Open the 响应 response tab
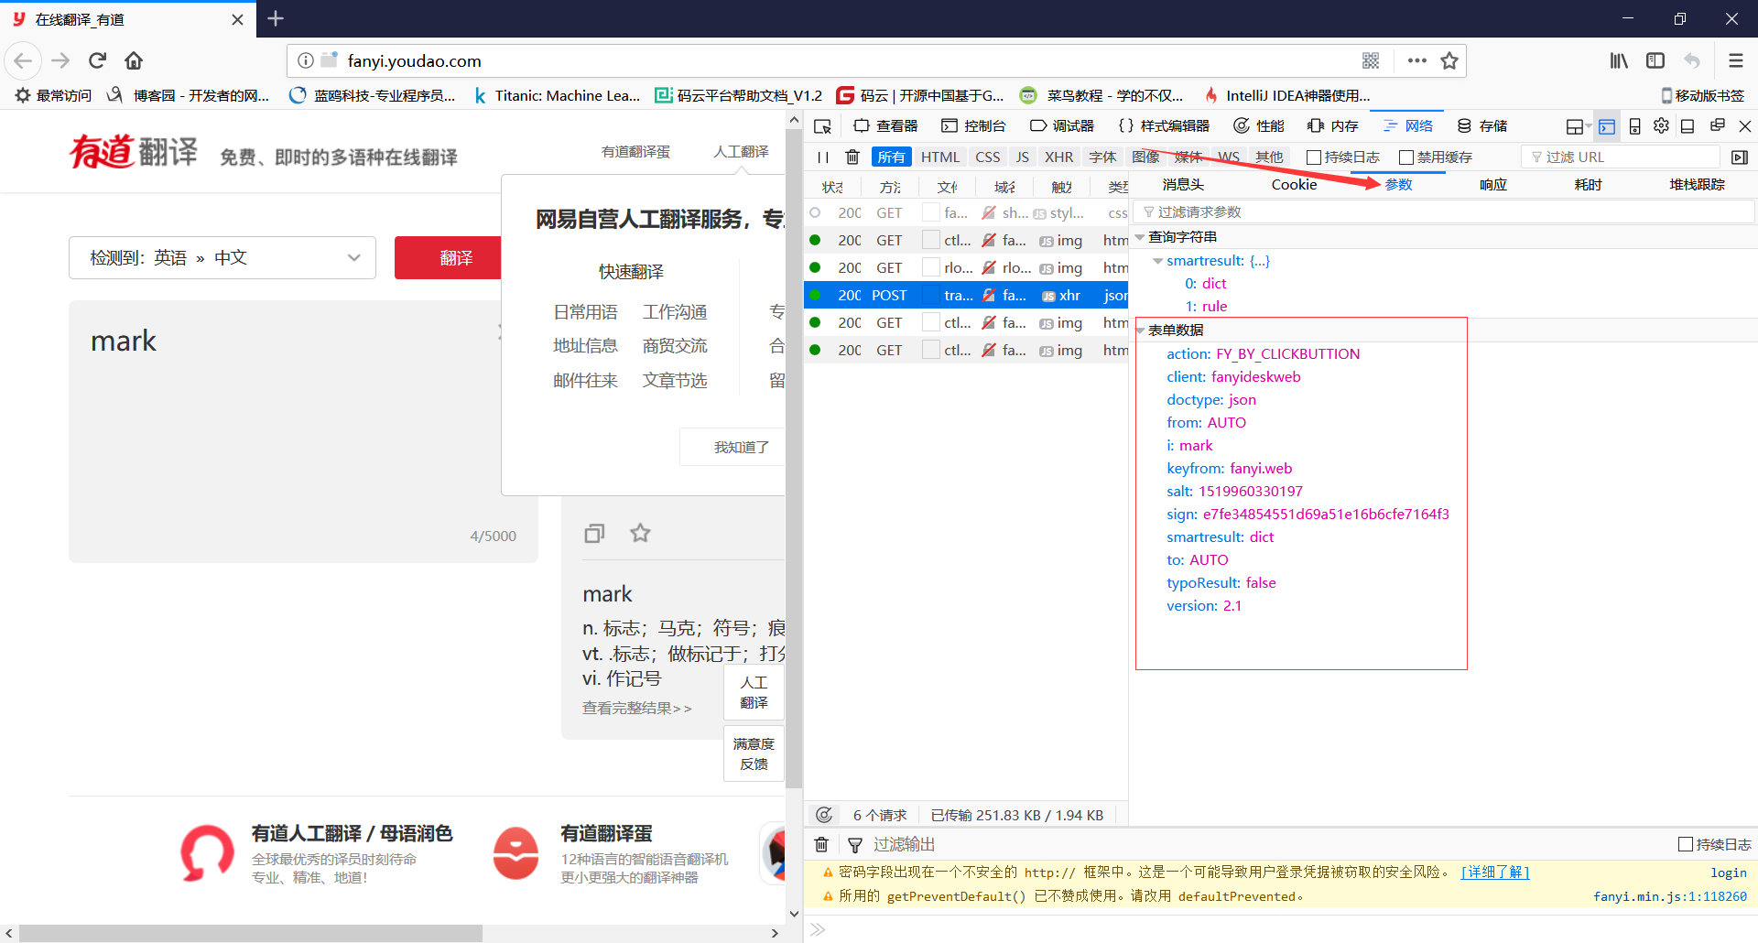 (1493, 185)
